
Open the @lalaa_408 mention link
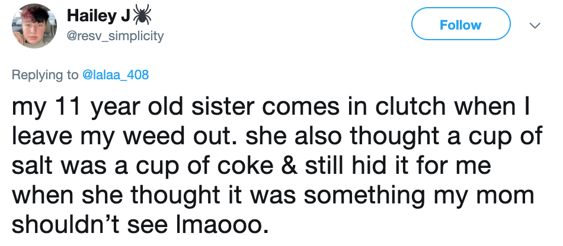[115, 75]
